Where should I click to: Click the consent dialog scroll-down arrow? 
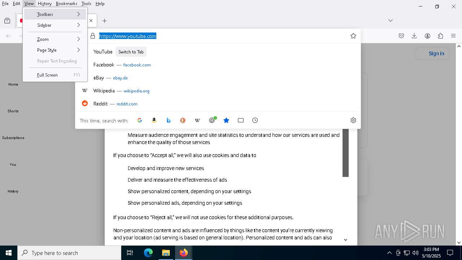click(345, 240)
